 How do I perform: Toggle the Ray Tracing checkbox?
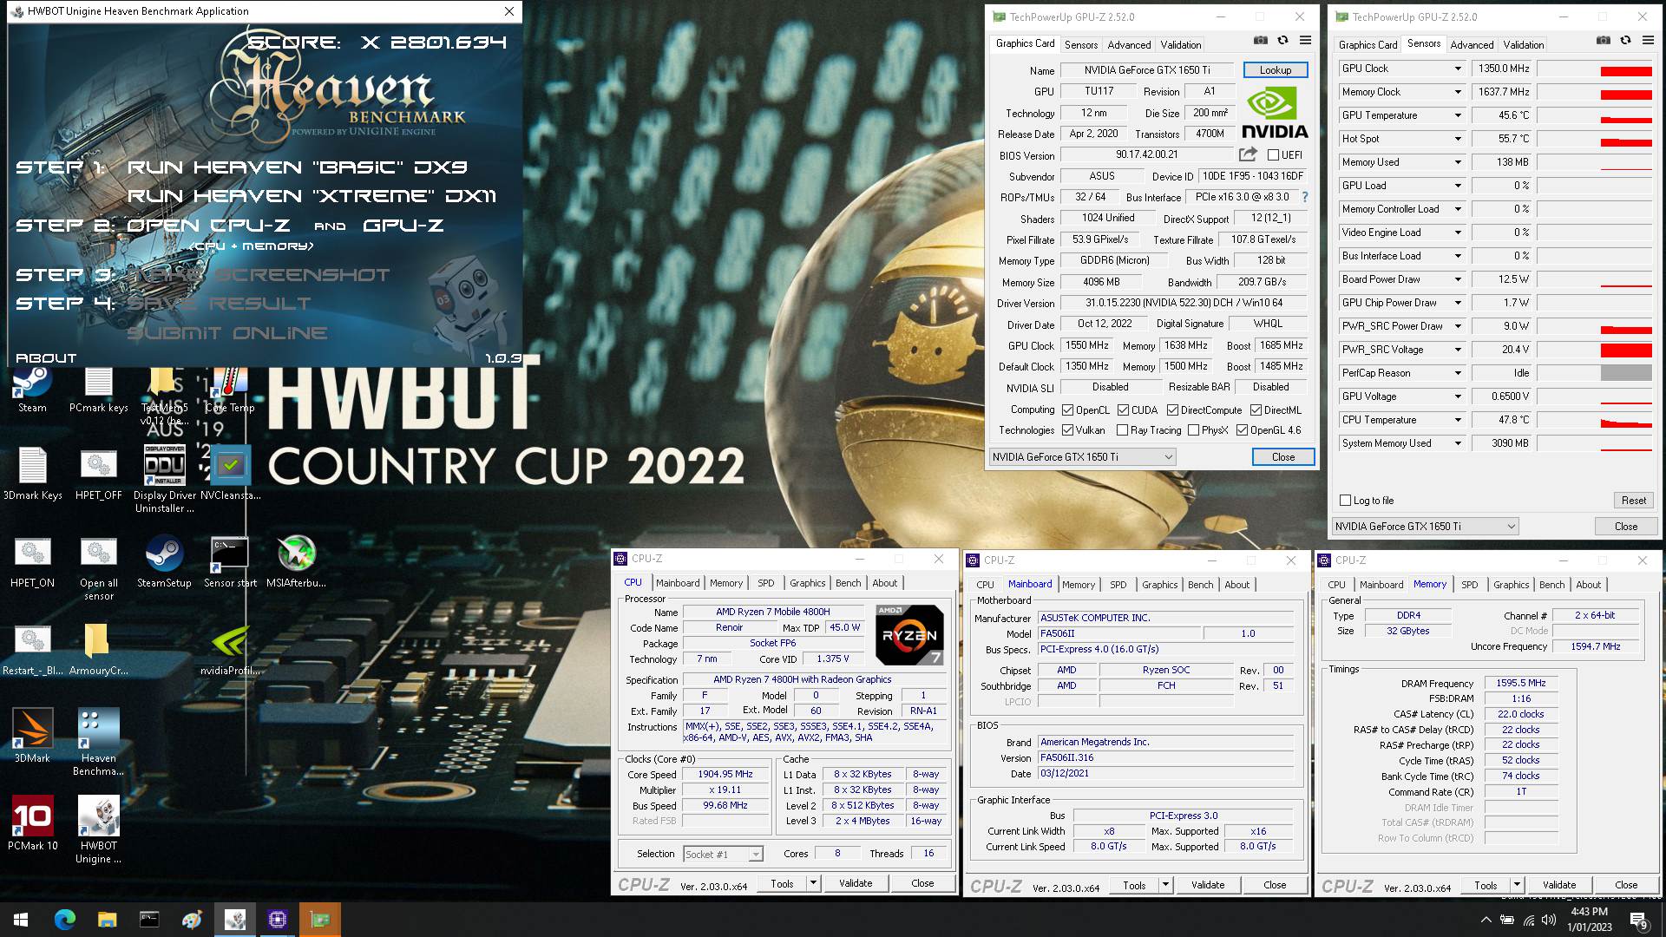pyautogui.click(x=1122, y=430)
